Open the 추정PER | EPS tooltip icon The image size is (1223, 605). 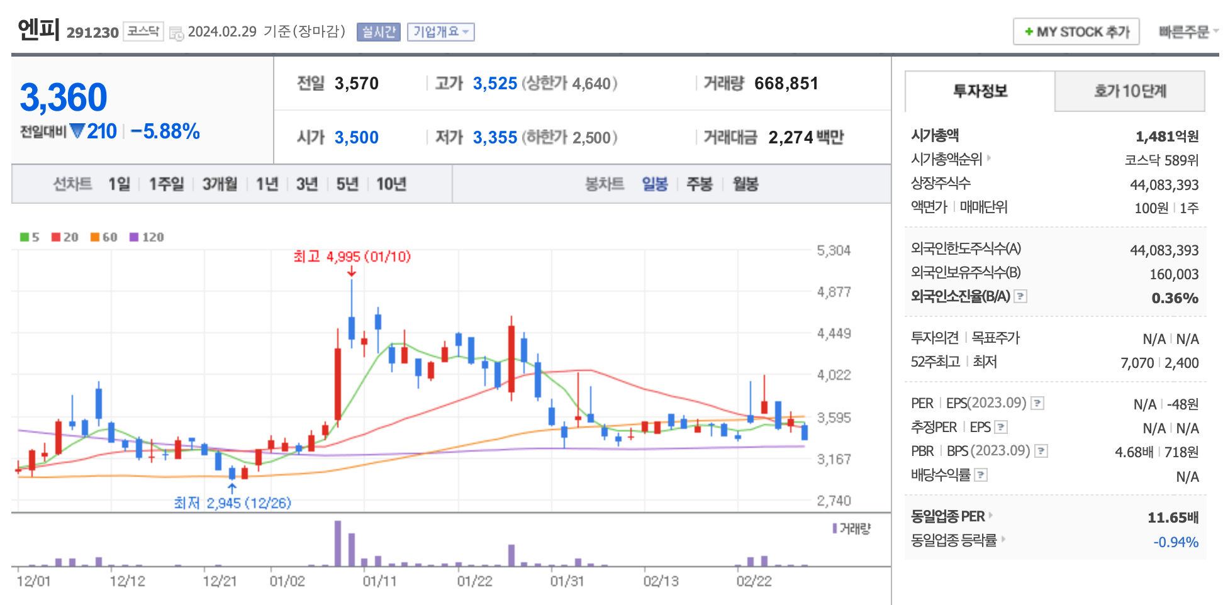[x=1001, y=427]
